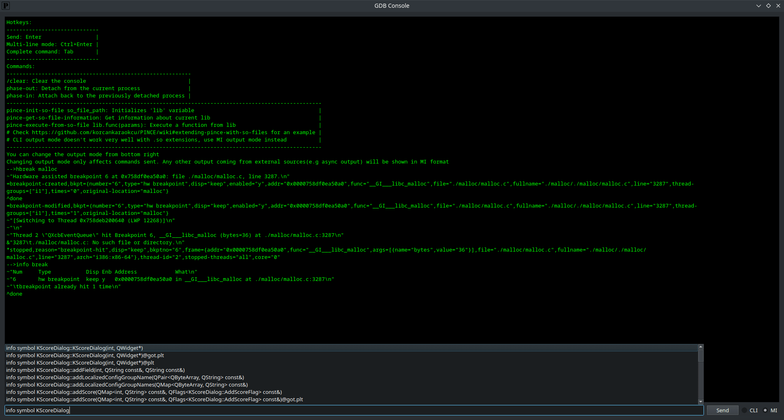Click the 'Hotkeys:' heading text
784x420 pixels.
[x=19, y=22]
